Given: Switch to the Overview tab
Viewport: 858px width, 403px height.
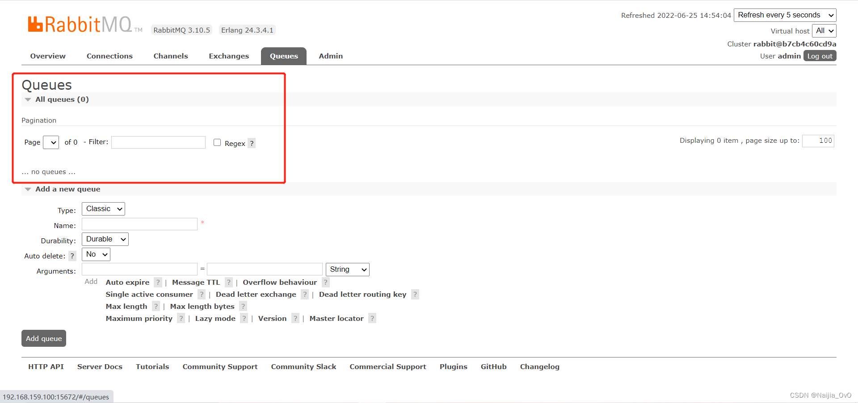Looking at the screenshot, I should [47, 56].
